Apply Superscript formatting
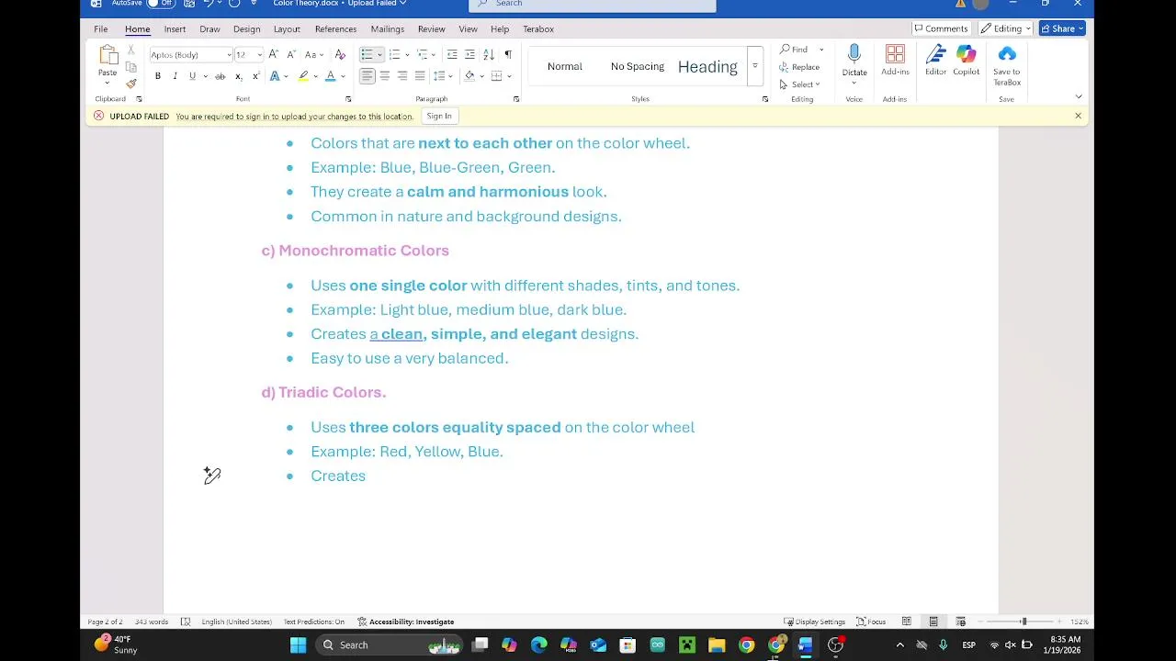Image resolution: width=1176 pixels, height=661 pixels. tap(255, 76)
